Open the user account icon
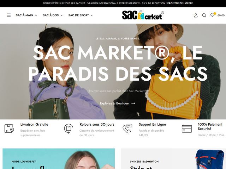Screen dimensions: 226x169 (196, 15)
